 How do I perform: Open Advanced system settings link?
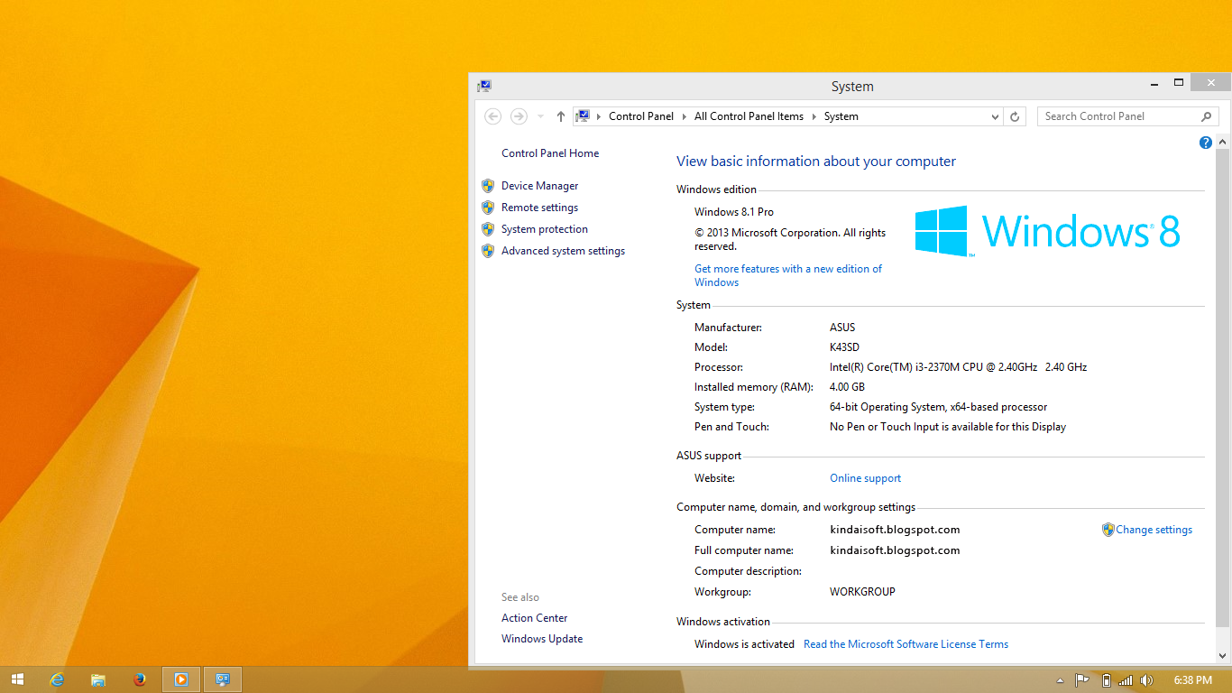click(x=563, y=251)
